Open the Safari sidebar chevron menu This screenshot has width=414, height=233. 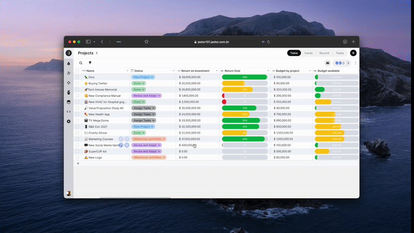tap(94, 42)
